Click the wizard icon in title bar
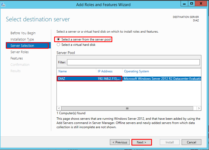The image size is (209, 150). pyautogui.click(x=3, y=4)
